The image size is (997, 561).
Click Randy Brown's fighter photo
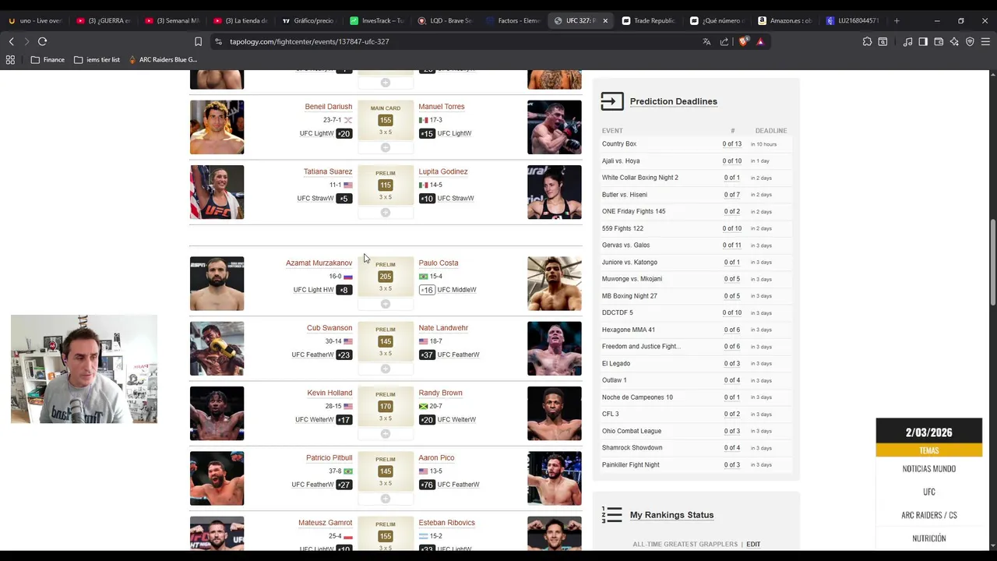click(x=554, y=414)
